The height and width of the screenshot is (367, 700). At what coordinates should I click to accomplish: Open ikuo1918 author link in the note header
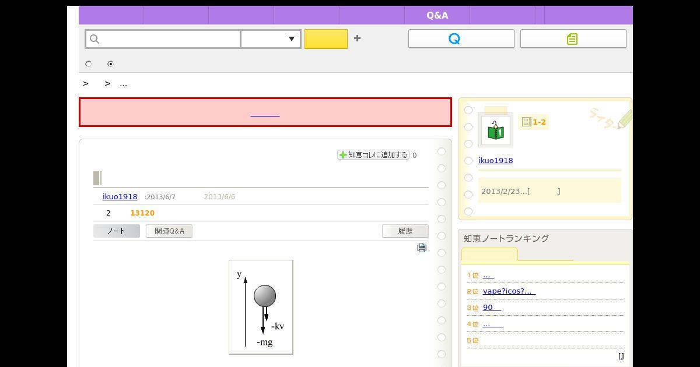(120, 197)
